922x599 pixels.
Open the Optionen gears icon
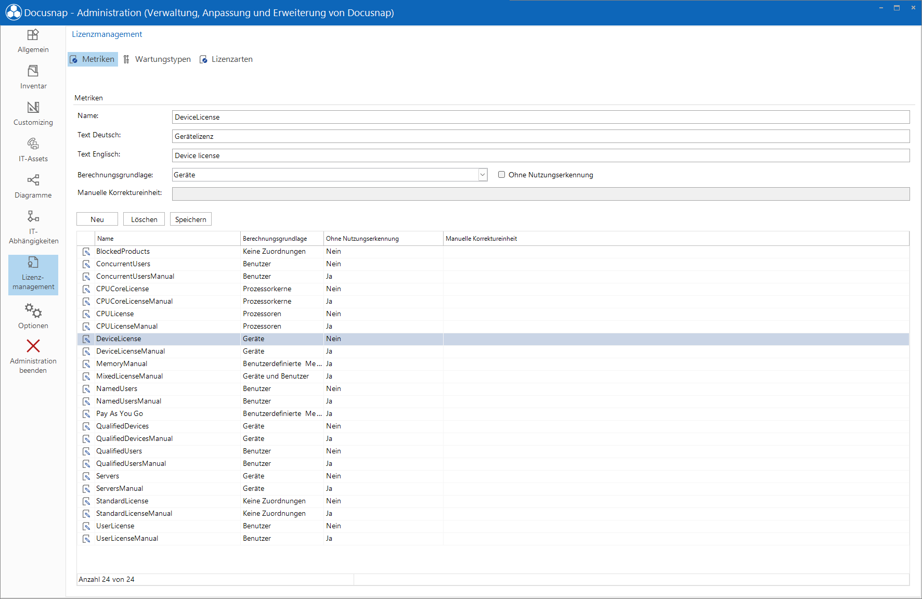[x=33, y=311]
